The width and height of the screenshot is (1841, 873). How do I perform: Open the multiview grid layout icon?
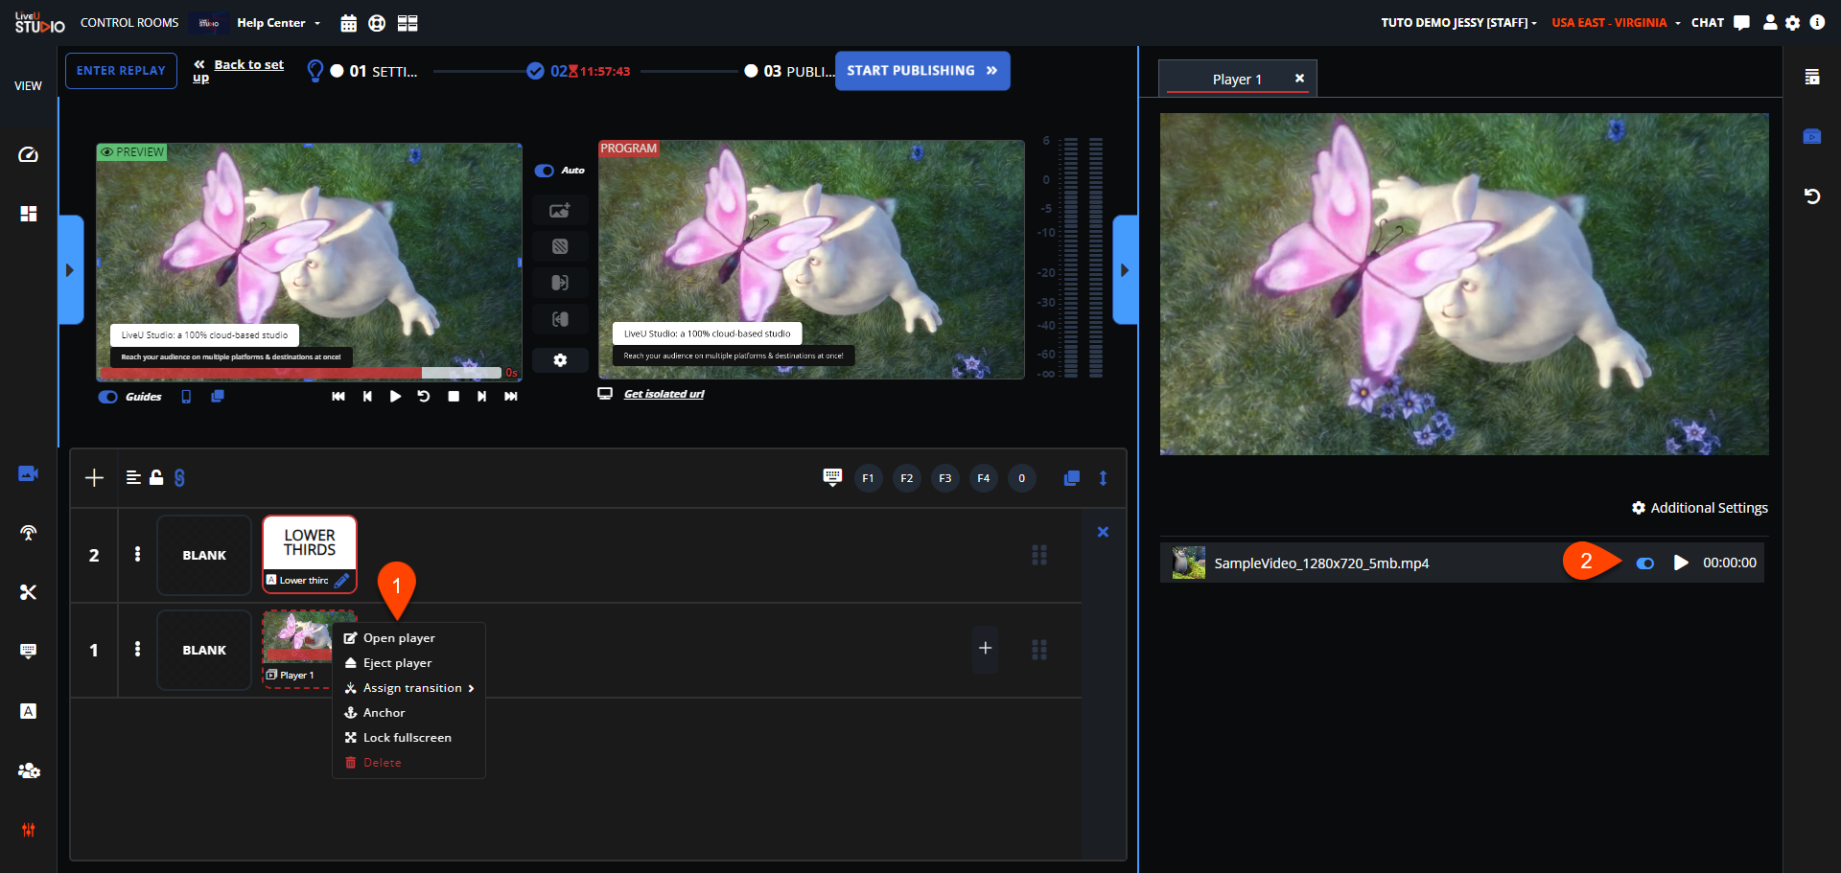pos(408,23)
